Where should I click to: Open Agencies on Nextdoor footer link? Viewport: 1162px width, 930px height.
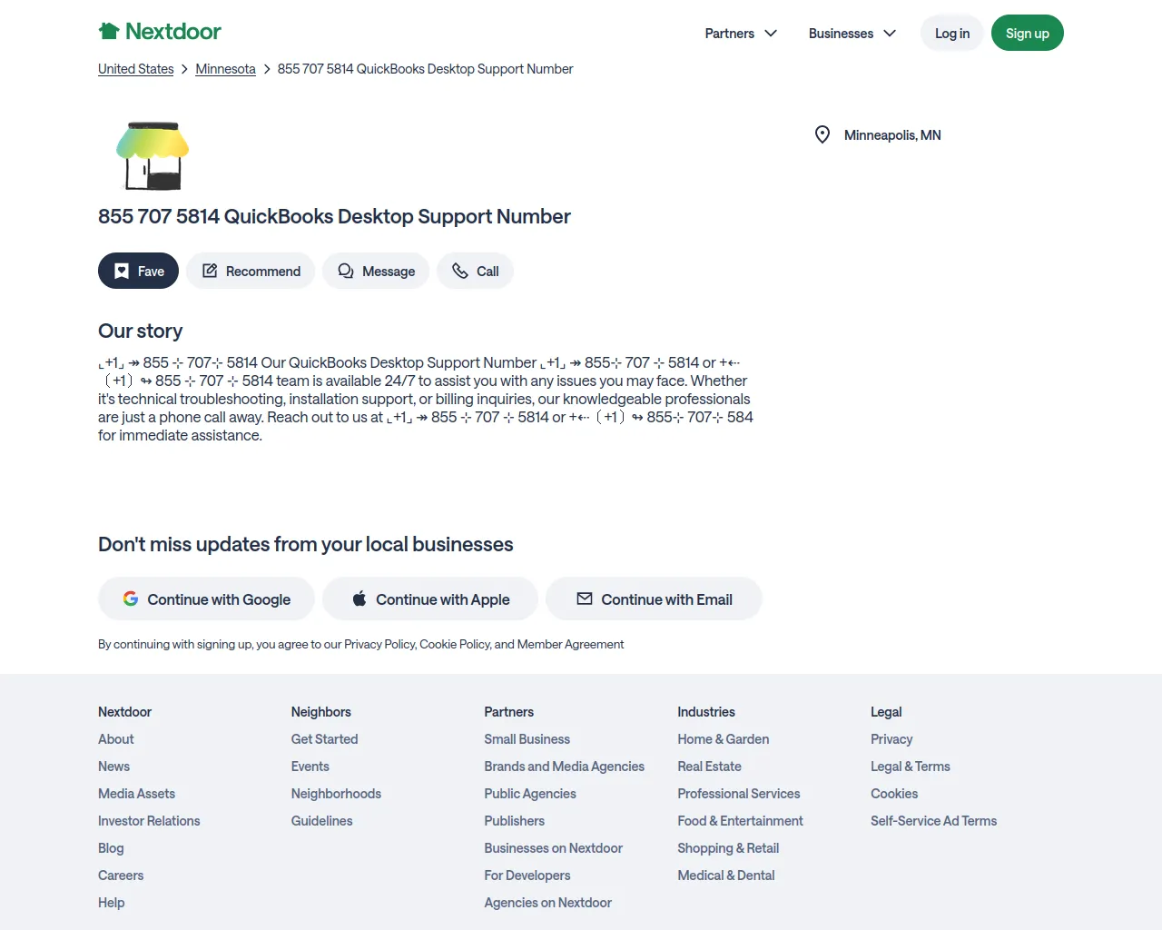click(x=548, y=903)
